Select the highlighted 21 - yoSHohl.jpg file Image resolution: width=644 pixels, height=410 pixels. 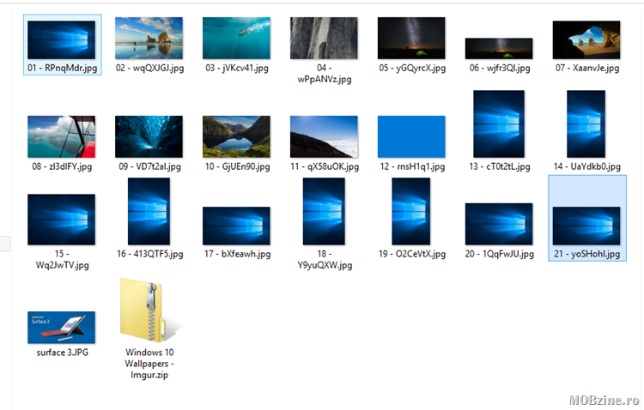pos(586,225)
